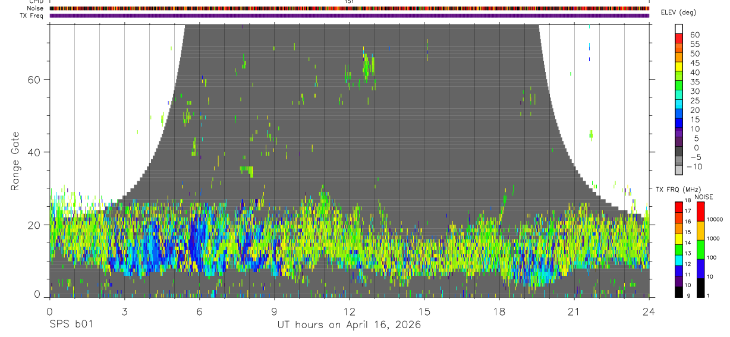This screenshot has width=730, height=337.
Task: Click the "18" tick label on UT hours axis
Action: (499, 311)
